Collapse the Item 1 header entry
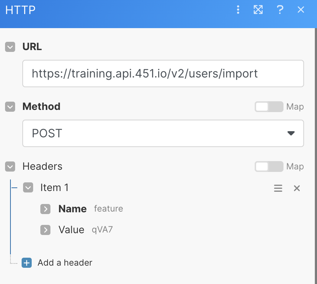 click(28, 187)
